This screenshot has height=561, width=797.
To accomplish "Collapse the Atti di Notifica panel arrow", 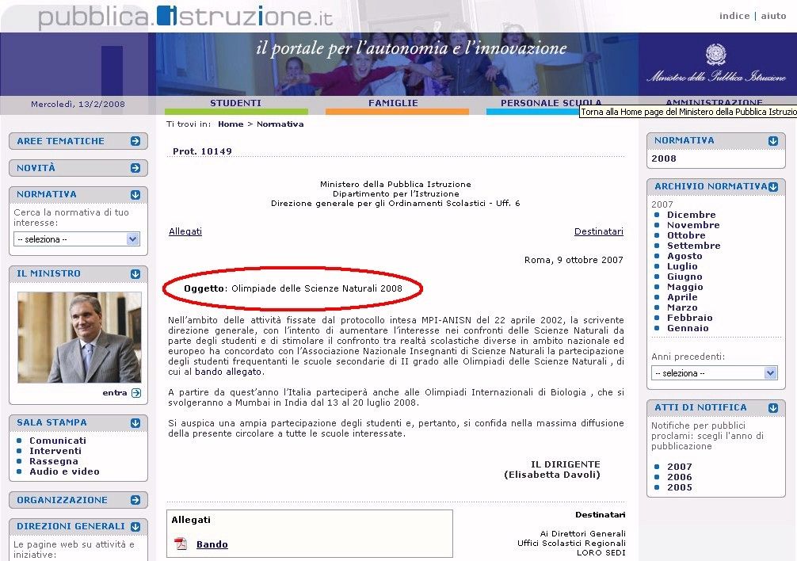I will click(773, 407).
